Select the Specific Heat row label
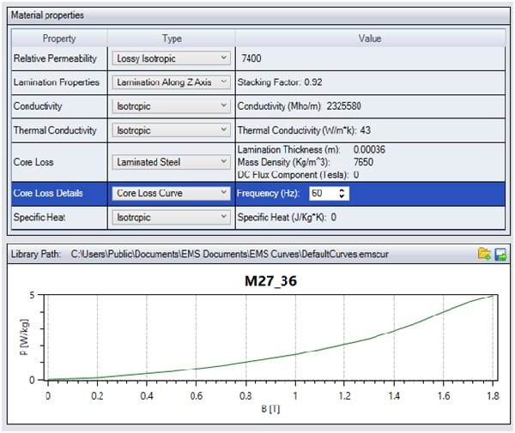The image size is (515, 433). click(39, 217)
